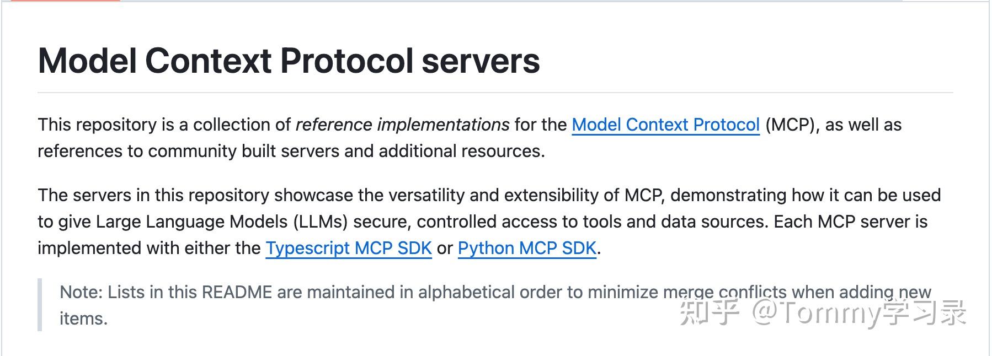992x356 pixels.
Task: Click the Zhihu watermark logo text
Action: point(708,312)
